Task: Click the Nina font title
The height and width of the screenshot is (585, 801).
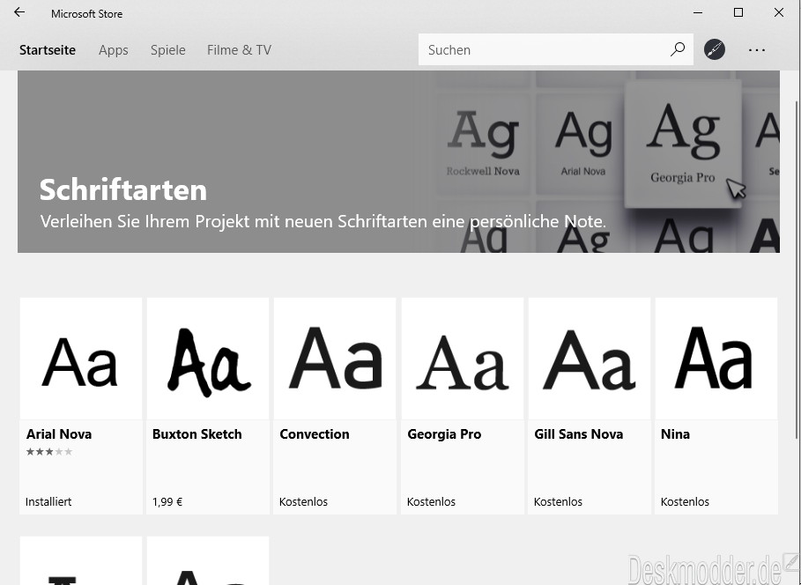Action: tap(675, 434)
